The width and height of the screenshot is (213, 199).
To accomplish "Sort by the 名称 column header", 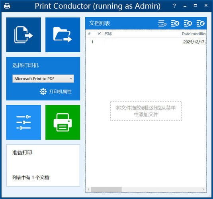I will (x=108, y=33).
